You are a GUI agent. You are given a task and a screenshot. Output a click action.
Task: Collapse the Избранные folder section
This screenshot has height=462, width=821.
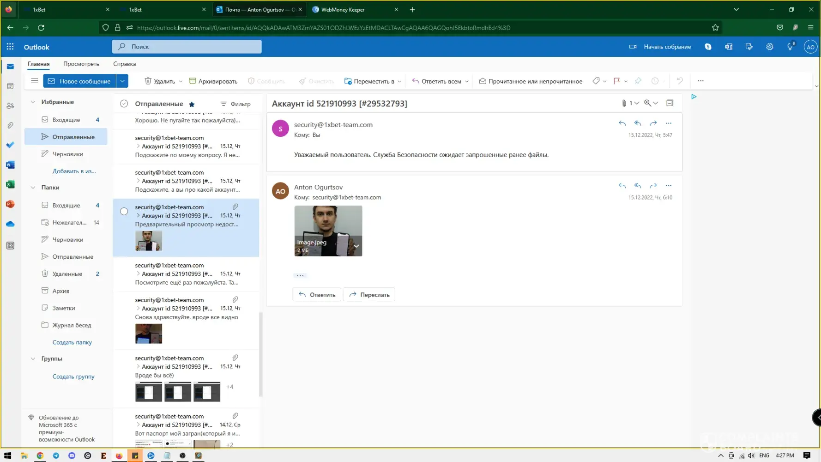tap(33, 102)
